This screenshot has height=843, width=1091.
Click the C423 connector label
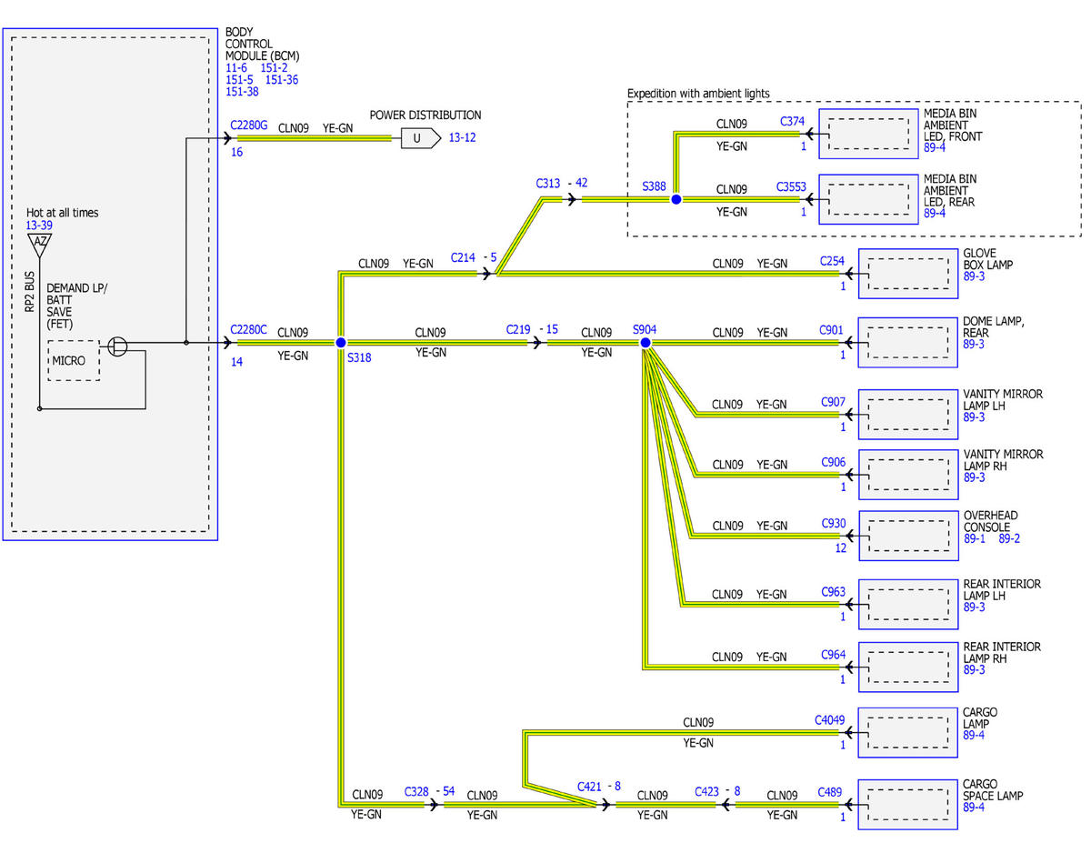click(707, 791)
